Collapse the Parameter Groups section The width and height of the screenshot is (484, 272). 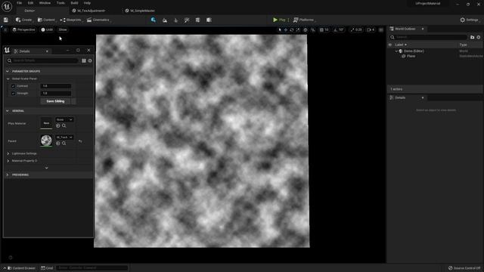click(8, 71)
